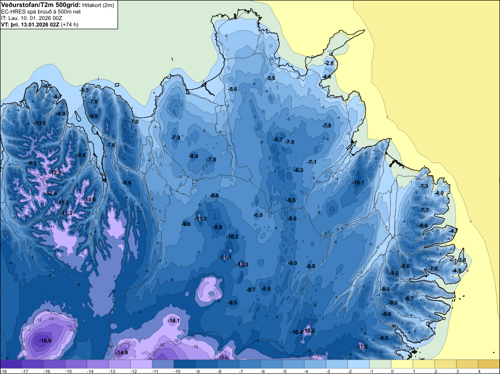Click the -7.1 temperature value
This screenshot has height=374, width=500.
[x=312, y=162]
